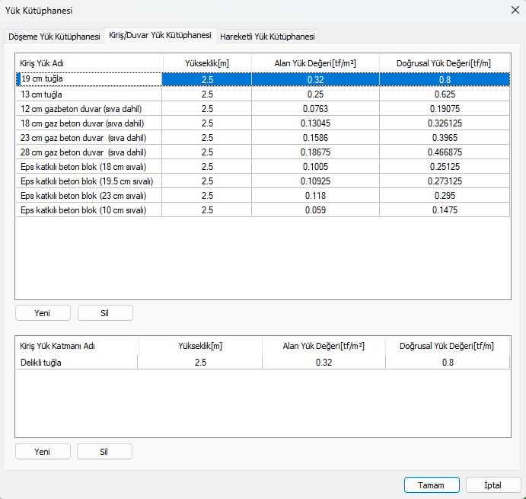Close the Yük Kütüphanesi dialog window
526x499 pixels.
(515, 10)
